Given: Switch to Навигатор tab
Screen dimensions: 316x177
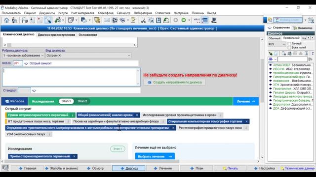Looking at the screenshot, I should 303,28.
